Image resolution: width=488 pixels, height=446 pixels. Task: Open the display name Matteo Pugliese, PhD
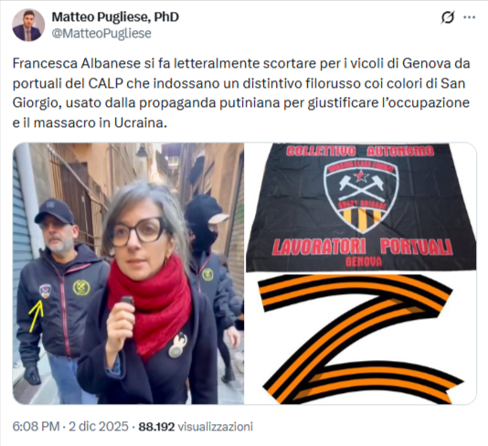click(115, 16)
